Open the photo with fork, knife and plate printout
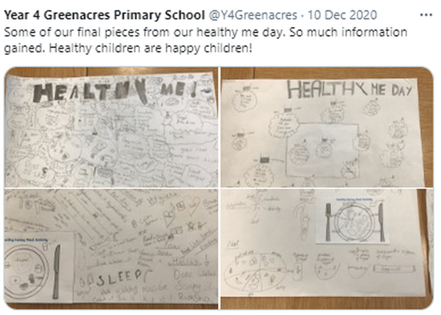The image size is (441, 315). coord(327,249)
